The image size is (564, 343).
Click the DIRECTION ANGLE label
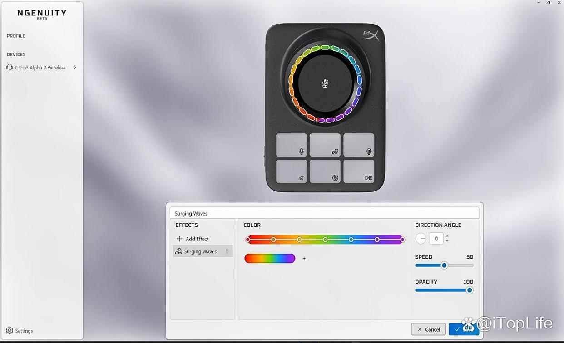pos(438,225)
